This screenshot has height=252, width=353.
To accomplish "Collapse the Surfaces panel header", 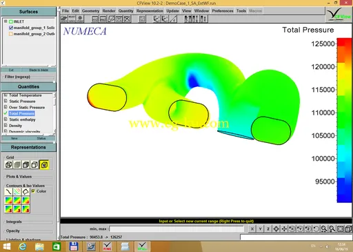I will [28, 12].
